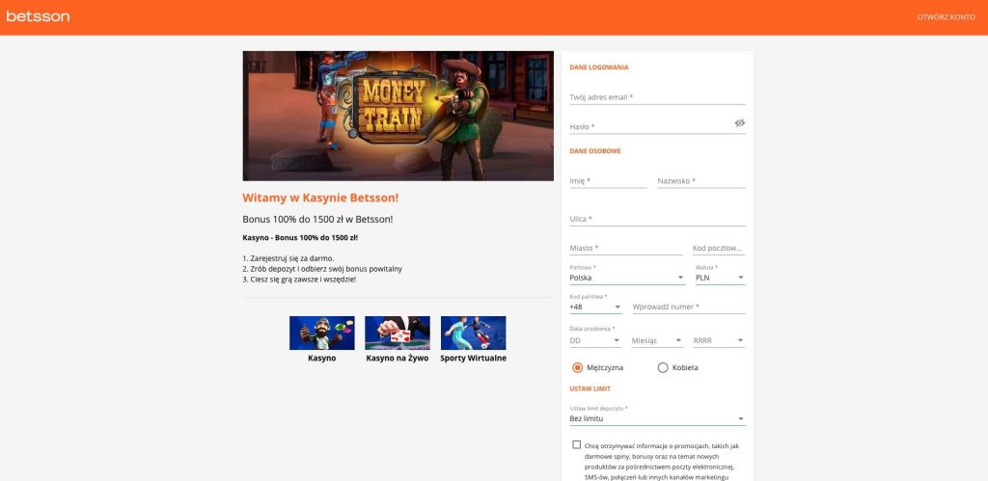
Task: Click into the Nazwisko field
Action: pos(701,180)
